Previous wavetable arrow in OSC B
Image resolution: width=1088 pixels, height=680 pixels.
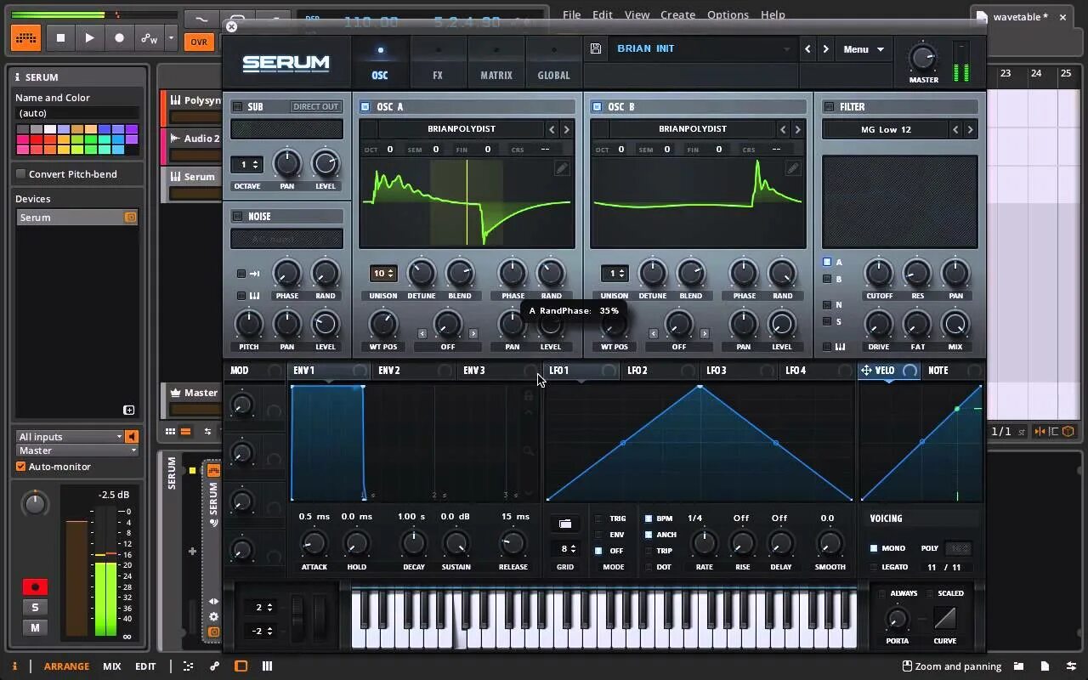coord(783,129)
